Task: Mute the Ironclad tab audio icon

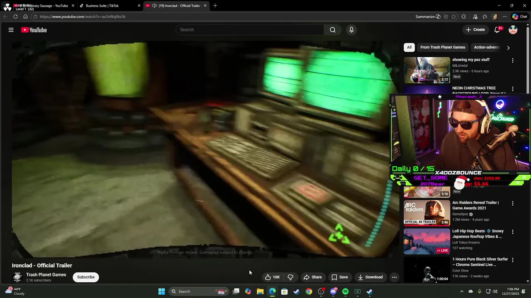Action: tap(154, 6)
